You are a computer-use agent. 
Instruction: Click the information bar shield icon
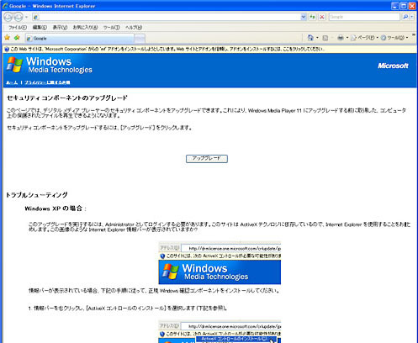[x=7, y=49]
